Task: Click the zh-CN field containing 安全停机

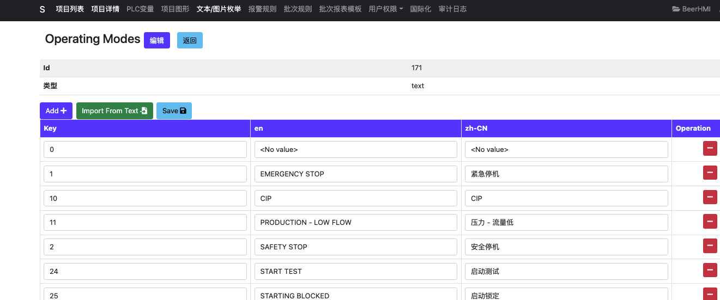Action: 566,247
